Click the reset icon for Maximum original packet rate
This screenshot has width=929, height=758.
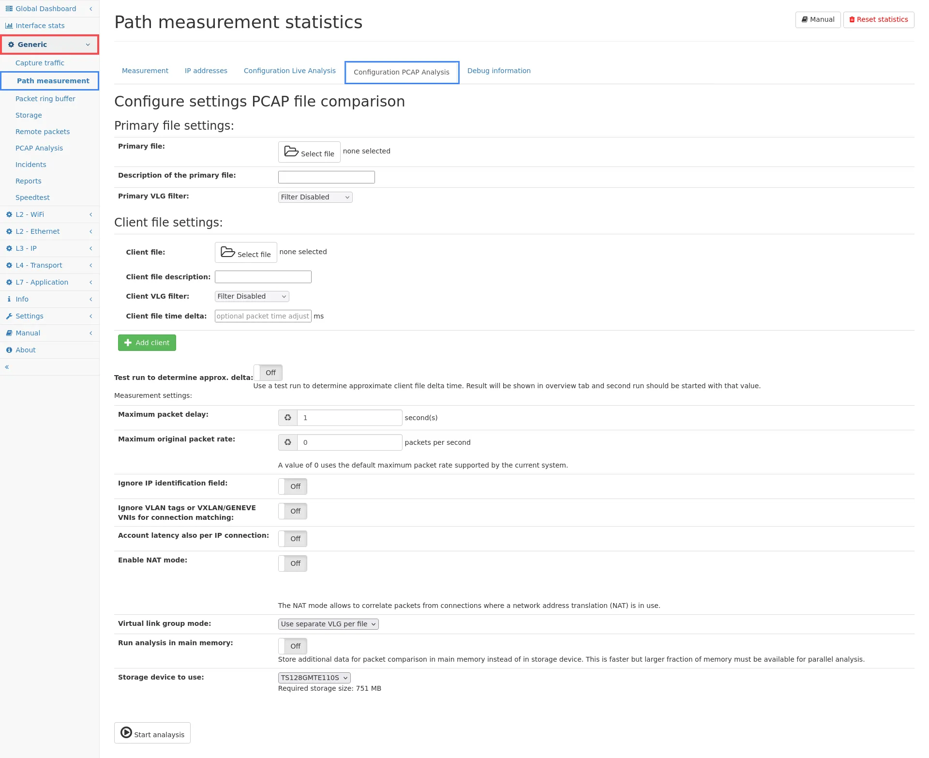click(x=288, y=442)
